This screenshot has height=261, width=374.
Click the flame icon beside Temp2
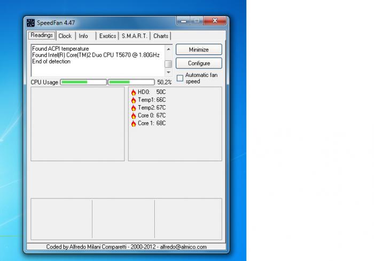point(134,108)
